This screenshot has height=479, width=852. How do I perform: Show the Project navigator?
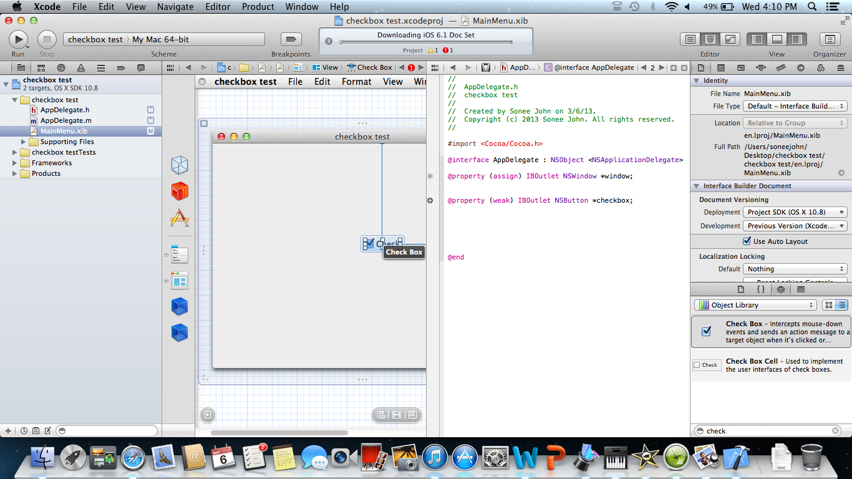tap(21, 67)
